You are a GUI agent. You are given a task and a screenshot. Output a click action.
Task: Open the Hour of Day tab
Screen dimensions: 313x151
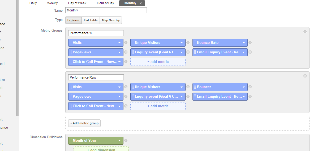(x=105, y=3)
